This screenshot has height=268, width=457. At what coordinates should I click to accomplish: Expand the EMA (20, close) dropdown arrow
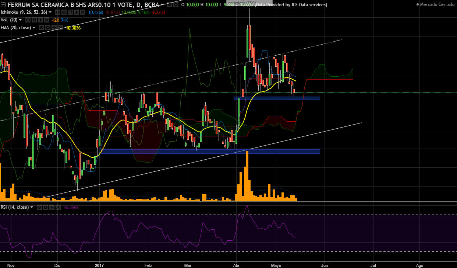(x=34, y=28)
